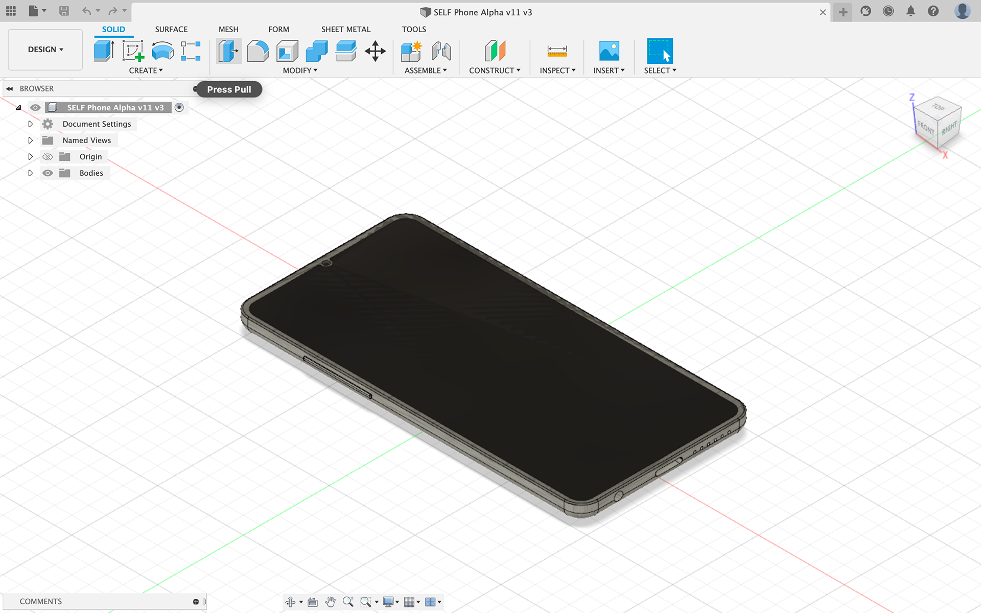Select the Shell tool
This screenshot has height=613, width=981.
pos(287,51)
